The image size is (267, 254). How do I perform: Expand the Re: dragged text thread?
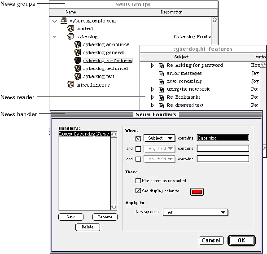[x=153, y=105]
